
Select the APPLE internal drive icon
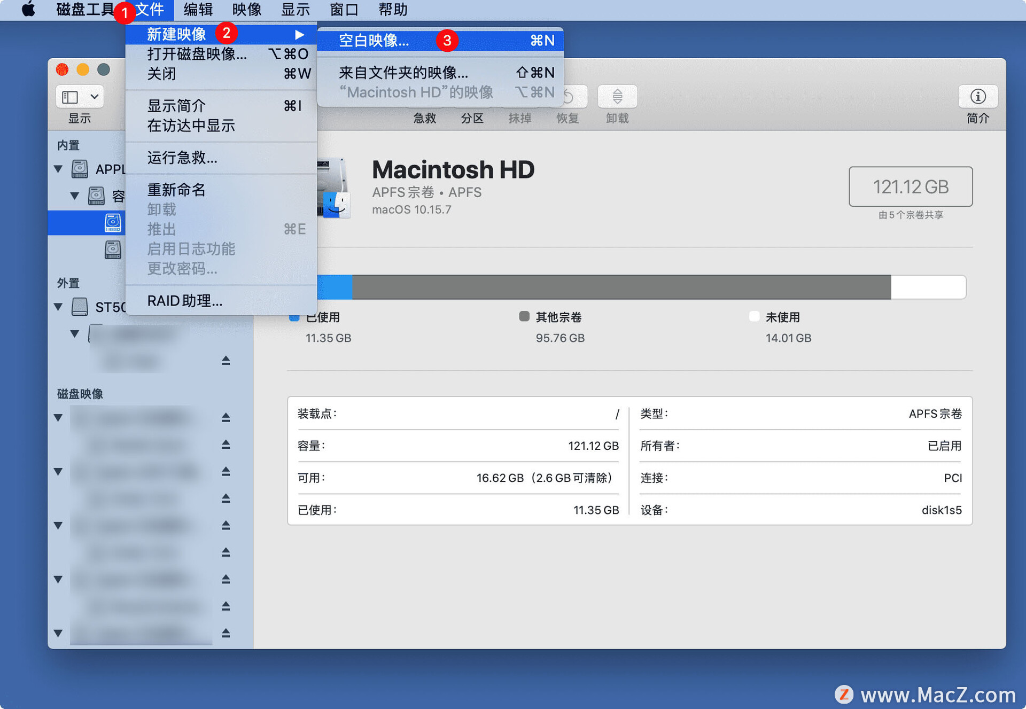pos(80,169)
